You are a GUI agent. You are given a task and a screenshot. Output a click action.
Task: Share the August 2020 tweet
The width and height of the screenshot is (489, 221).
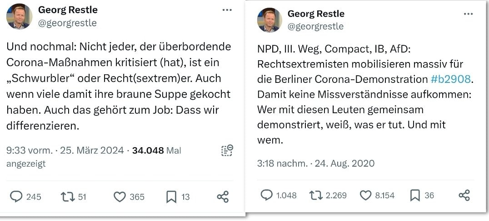tap(464, 195)
